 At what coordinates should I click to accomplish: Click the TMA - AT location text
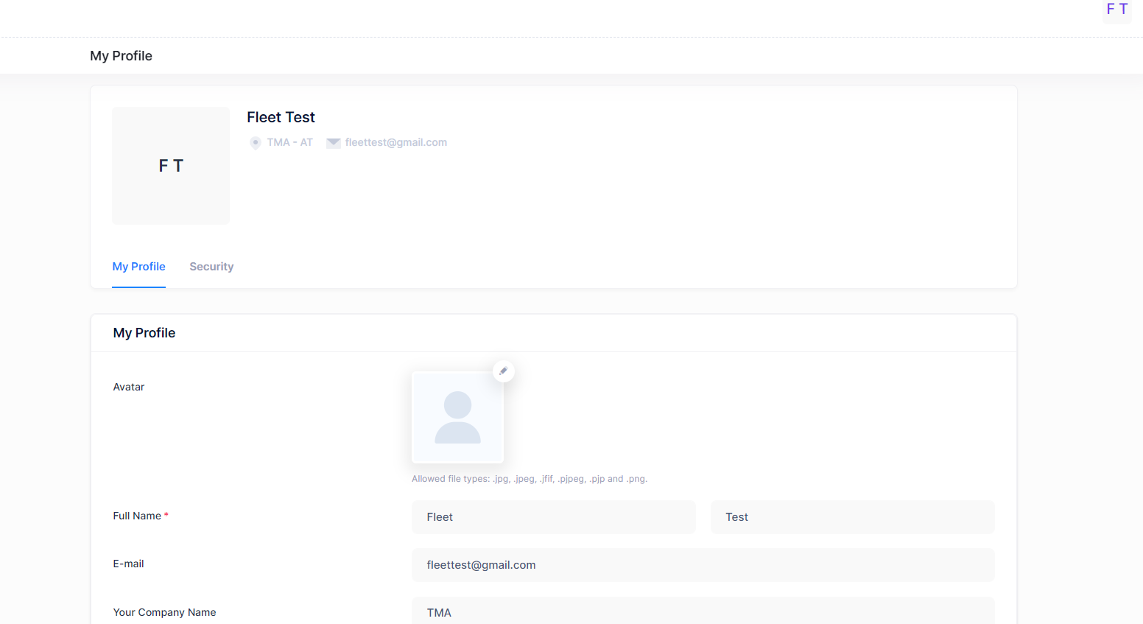pos(289,143)
